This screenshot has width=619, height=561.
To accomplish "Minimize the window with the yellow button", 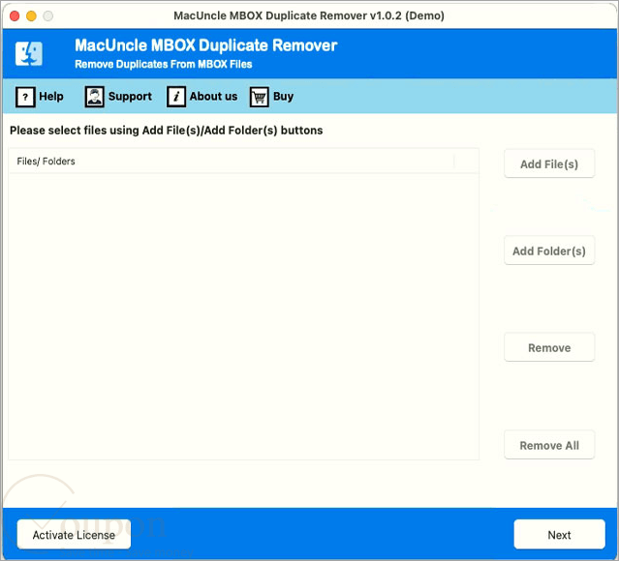I will pyautogui.click(x=31, y=16).
